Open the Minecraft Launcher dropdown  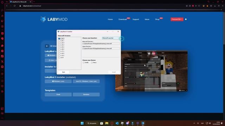point(111,38)
